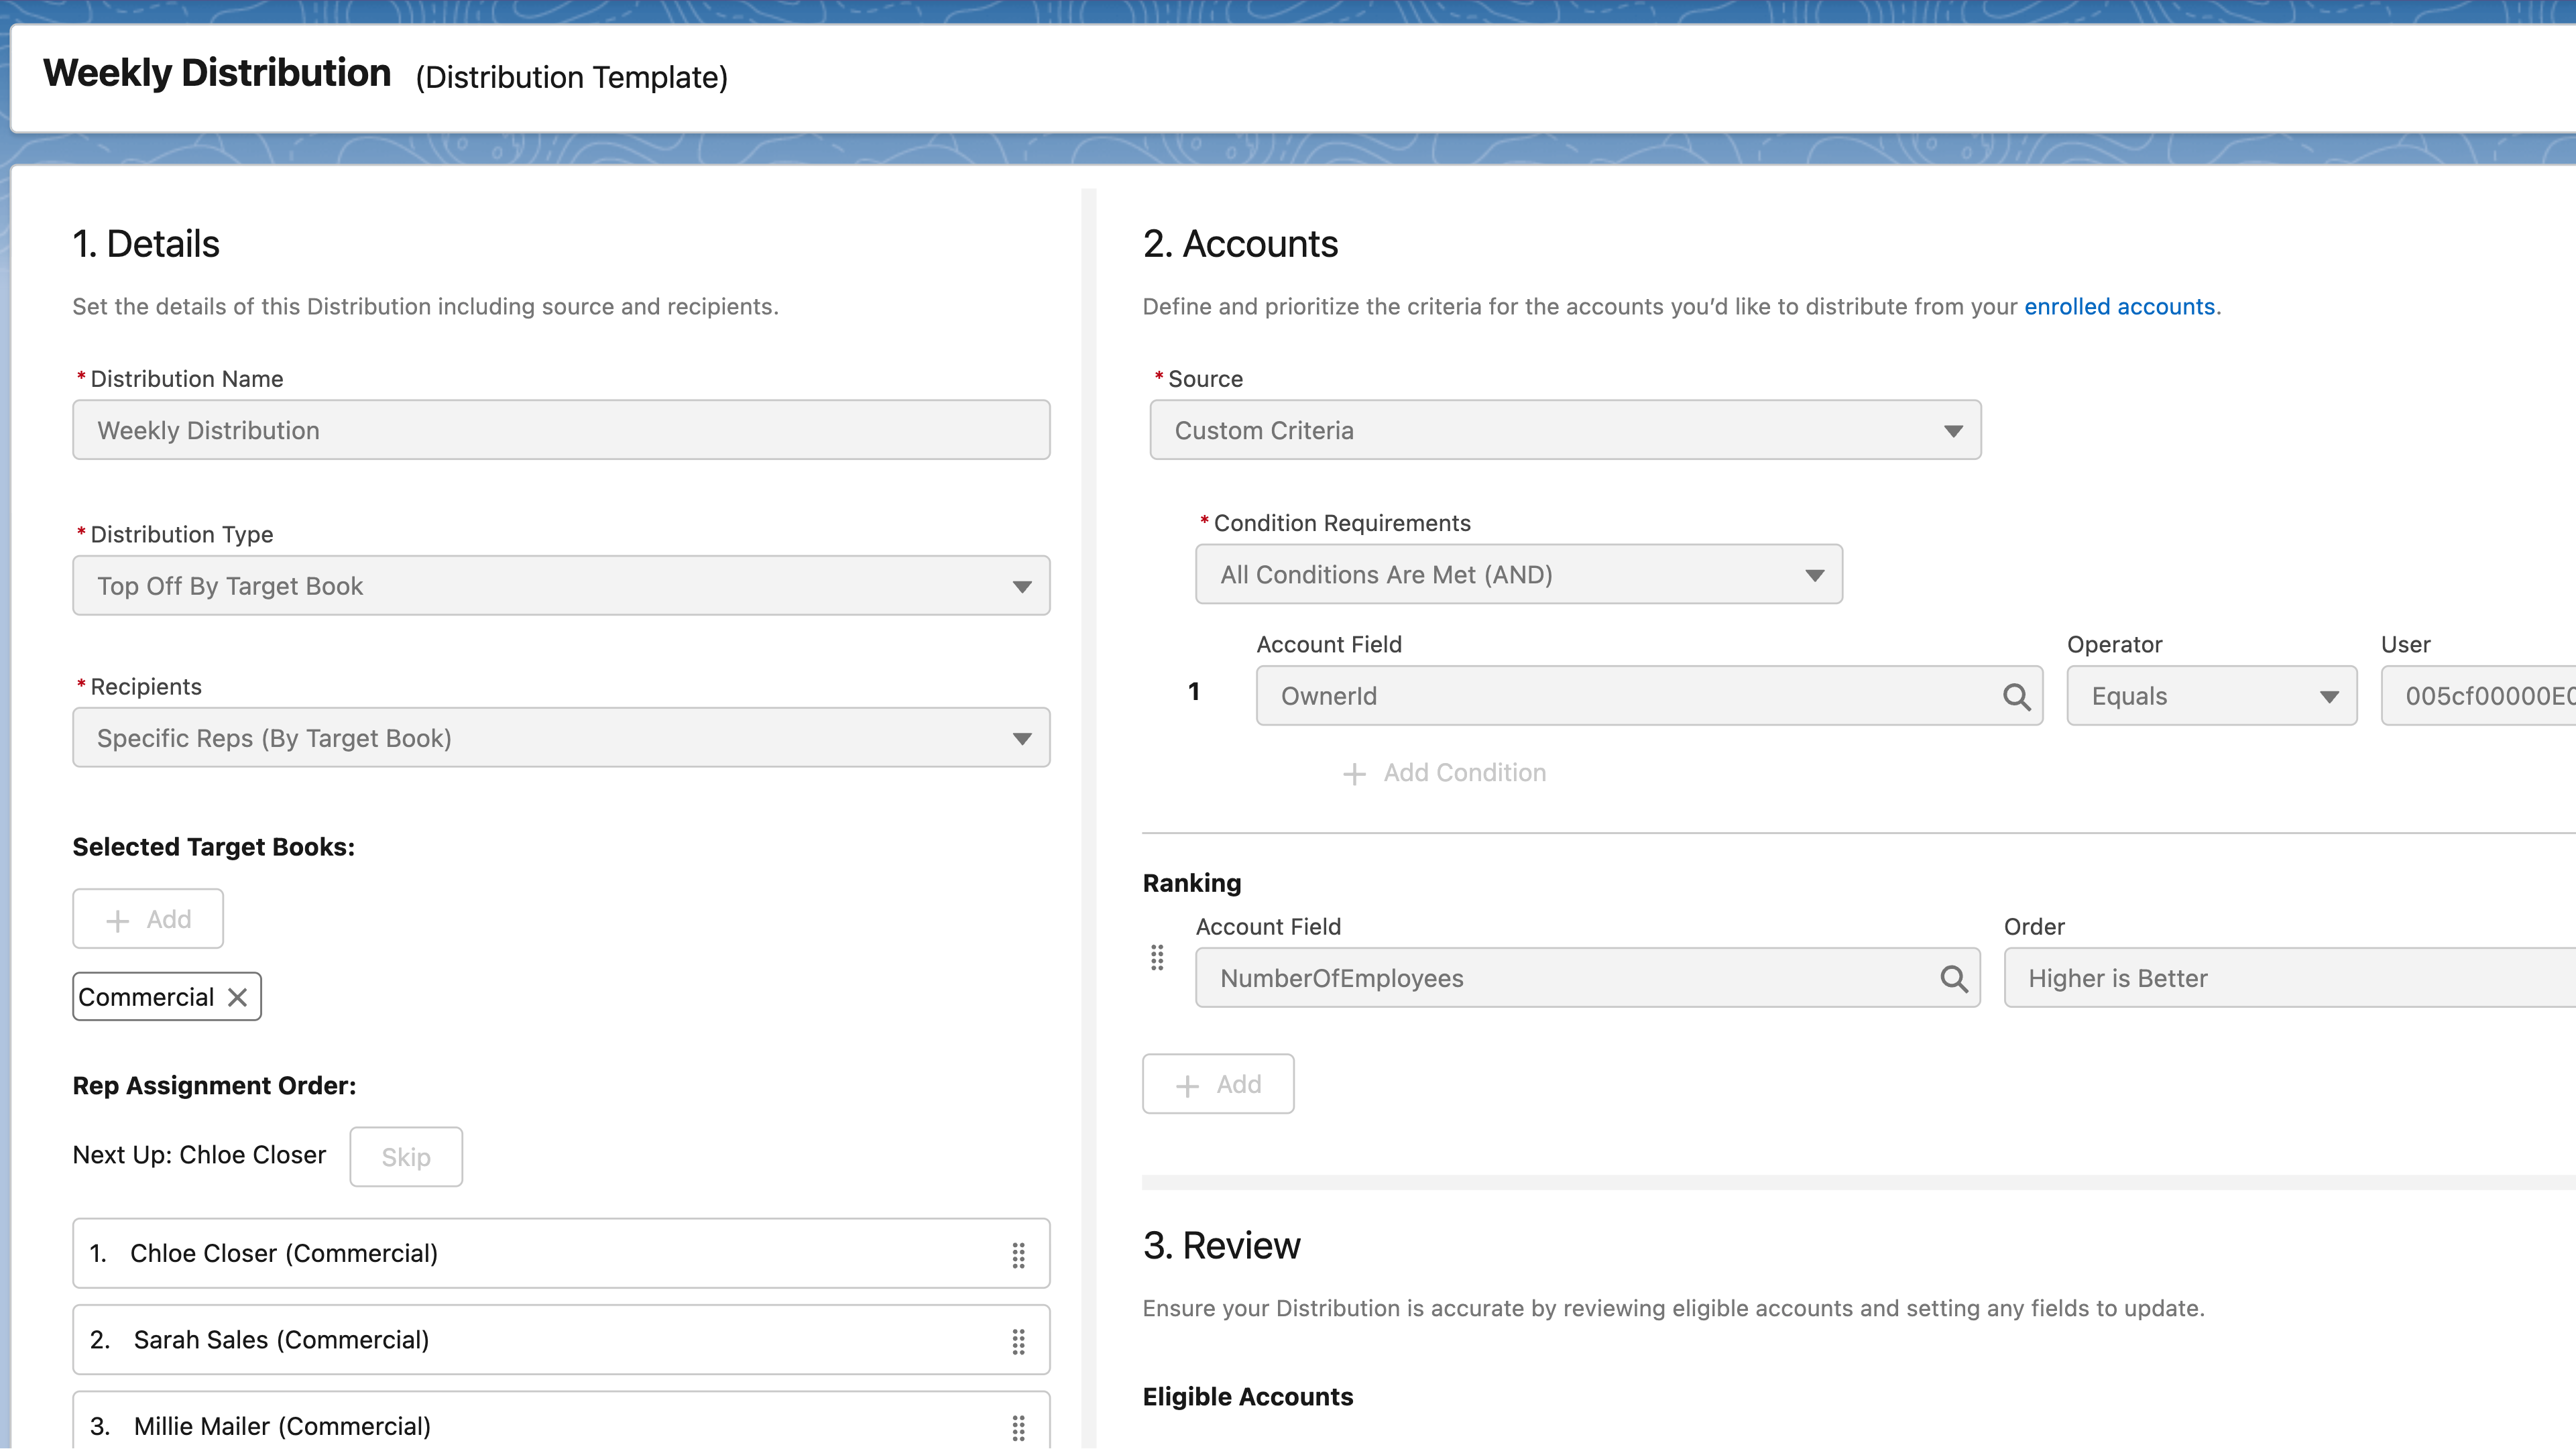Open the Condition Requirements dropdown
2576x1449 pixels.
(1814, 574)
